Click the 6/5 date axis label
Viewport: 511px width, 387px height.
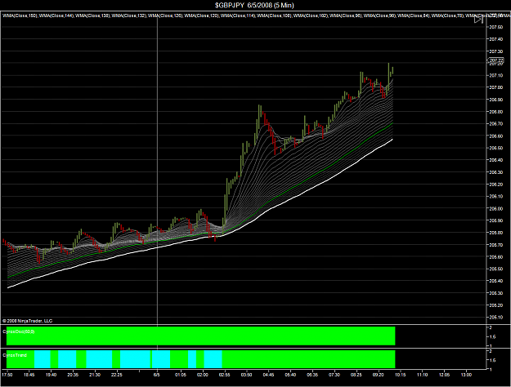[x=157, y=375]
